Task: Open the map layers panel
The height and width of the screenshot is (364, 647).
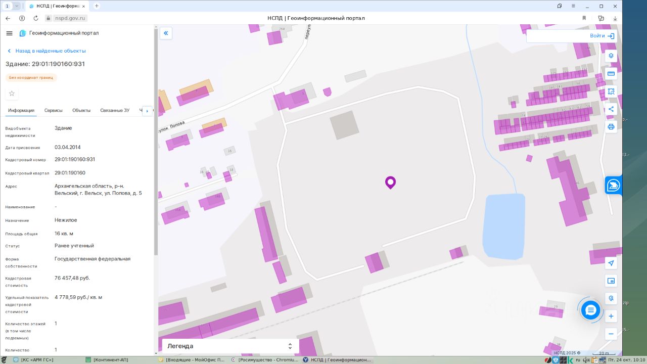Action: pyautogui.click(x=611, y=56)
